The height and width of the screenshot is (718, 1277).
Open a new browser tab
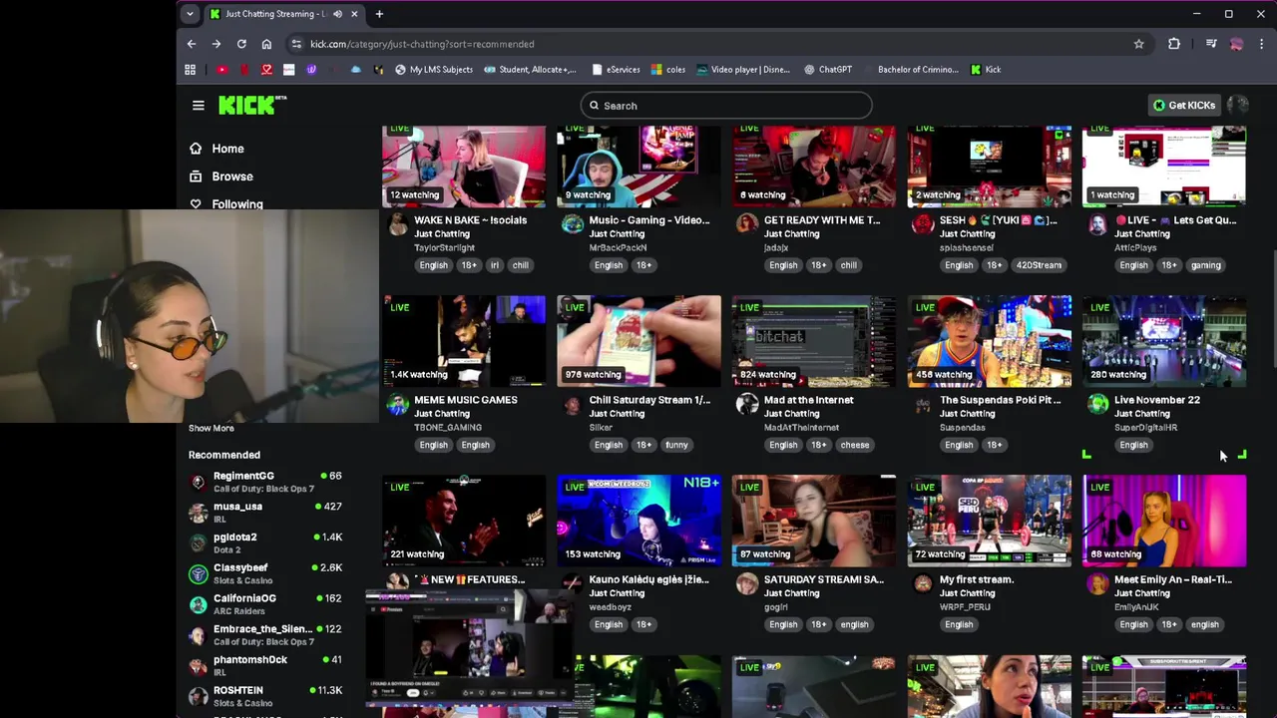click(379, 14)
